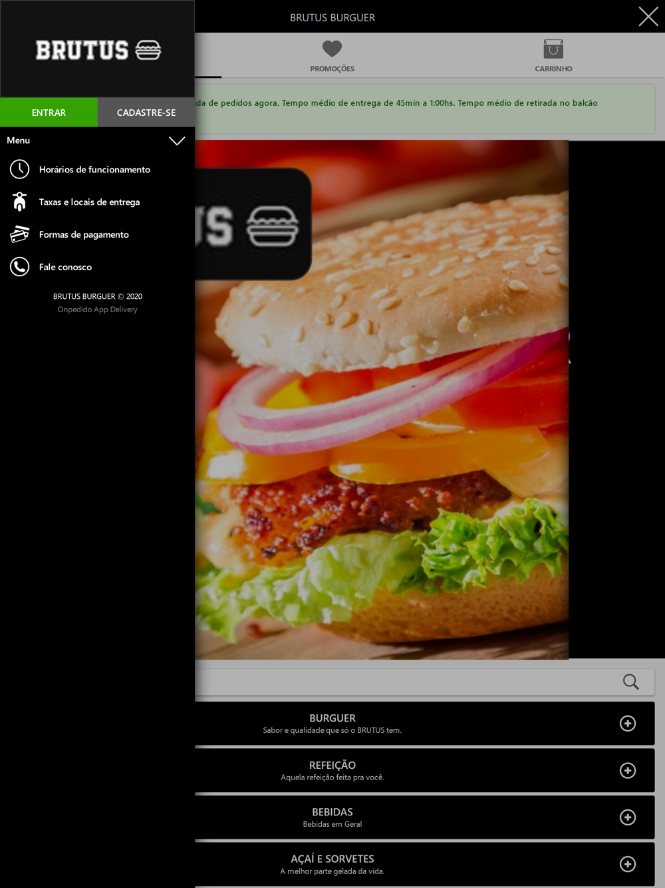
Task: Switch to the PROMOÇÕES tab label
Action: [332, 69]
